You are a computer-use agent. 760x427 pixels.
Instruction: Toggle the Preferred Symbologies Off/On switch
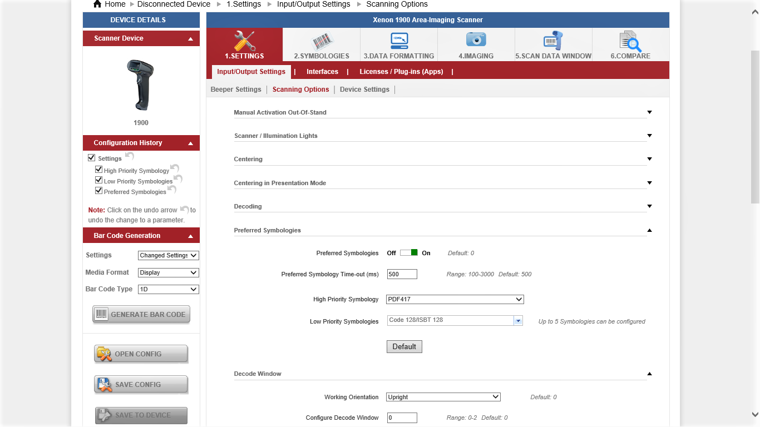tap(409, 253)
